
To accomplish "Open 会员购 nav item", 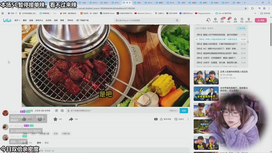I will coord(48,20).
